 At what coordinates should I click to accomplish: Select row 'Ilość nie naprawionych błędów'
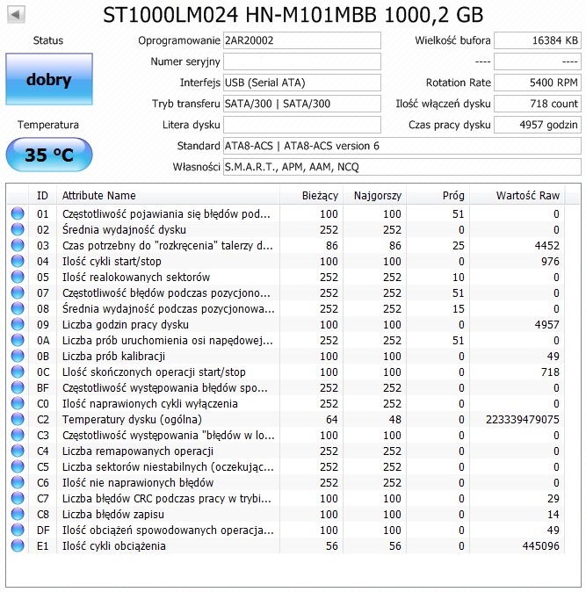(x=286, y=482)
